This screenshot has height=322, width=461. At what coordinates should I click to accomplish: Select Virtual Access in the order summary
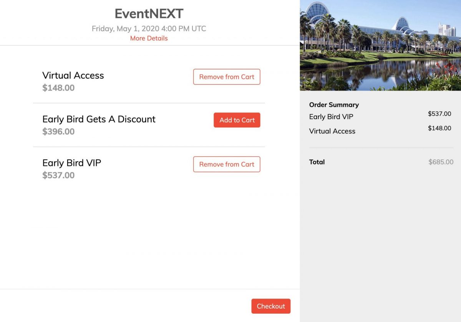pos(332,131)
